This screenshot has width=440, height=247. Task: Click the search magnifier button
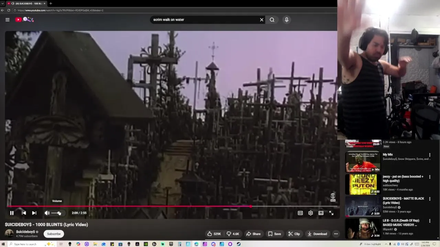(x=272, y=20)
